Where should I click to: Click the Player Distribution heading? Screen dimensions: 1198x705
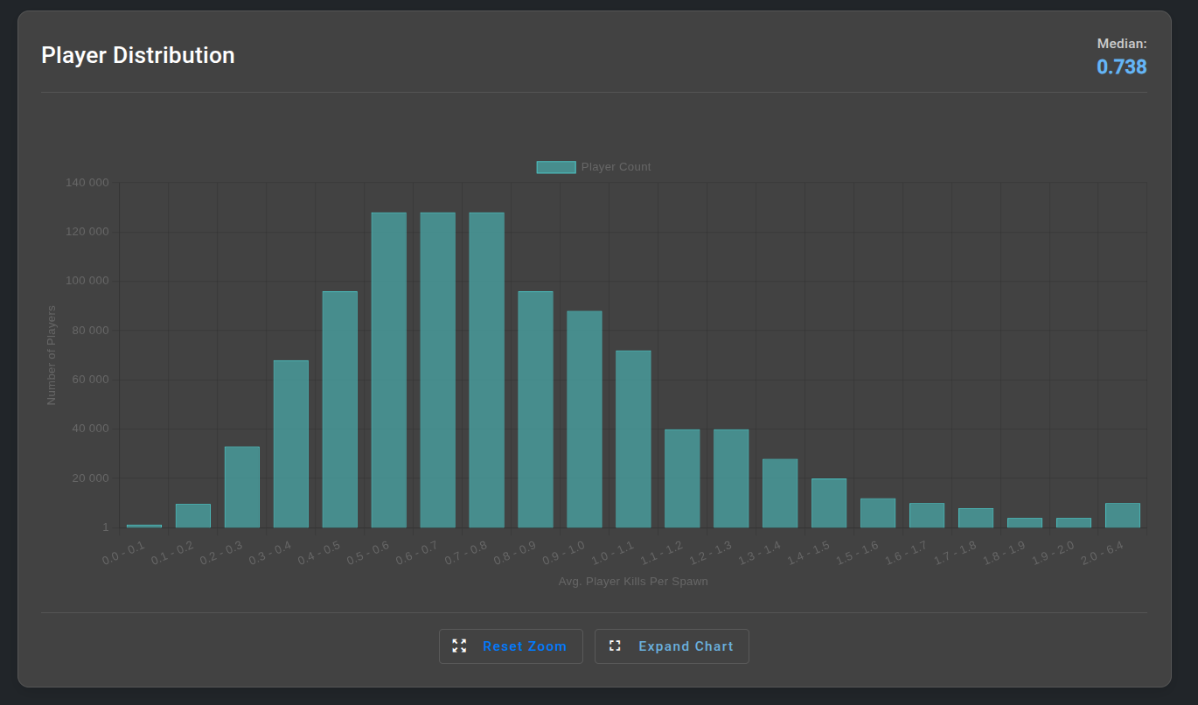pos(138,55)
